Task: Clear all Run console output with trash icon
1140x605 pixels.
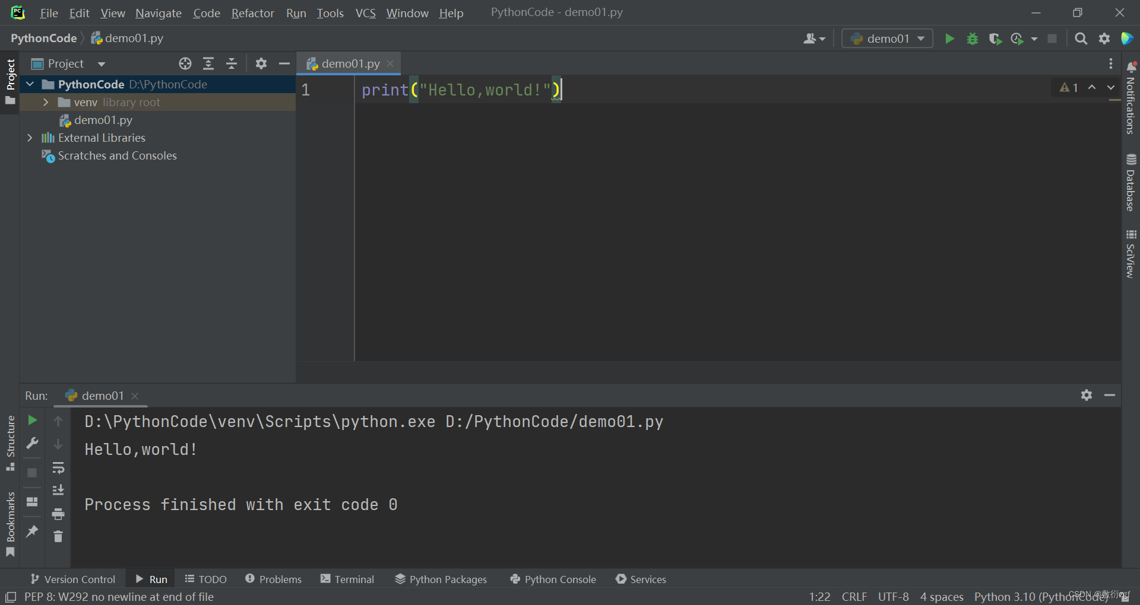Action: pyautogui.click(x=58, y=537)
